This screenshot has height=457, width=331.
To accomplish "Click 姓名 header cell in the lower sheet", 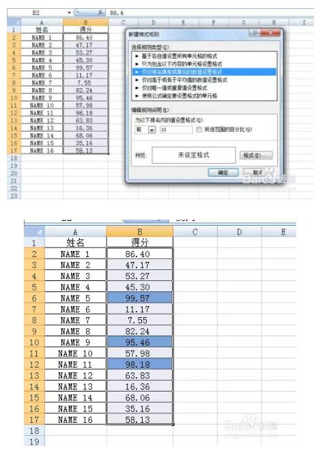I will click(75, 243).
